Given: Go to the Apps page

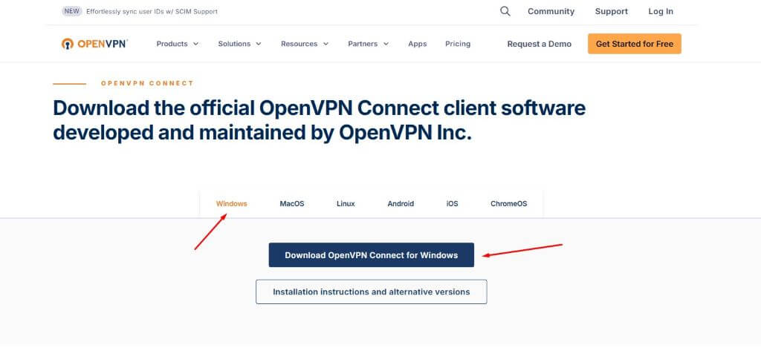Looking at the screenshot, I should coord(418,44).
